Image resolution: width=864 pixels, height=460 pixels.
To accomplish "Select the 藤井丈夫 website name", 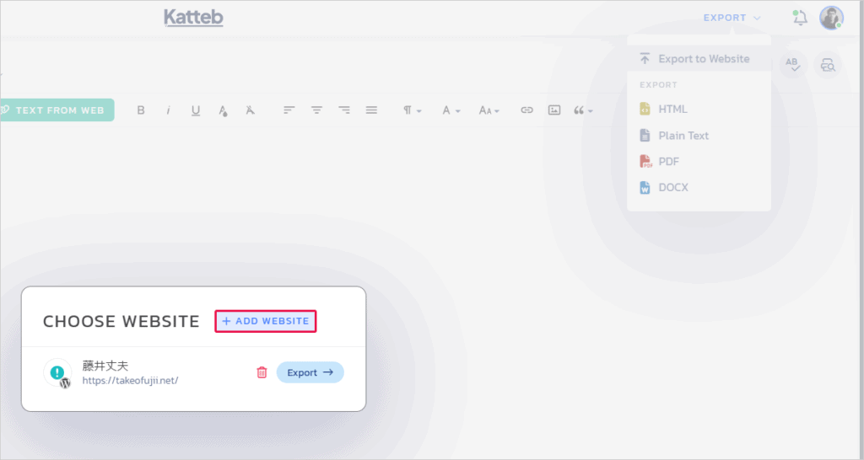I will [105, 366].
